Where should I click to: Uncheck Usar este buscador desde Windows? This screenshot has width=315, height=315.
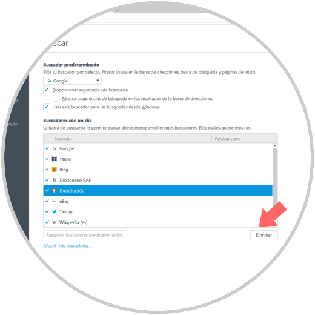47,107
